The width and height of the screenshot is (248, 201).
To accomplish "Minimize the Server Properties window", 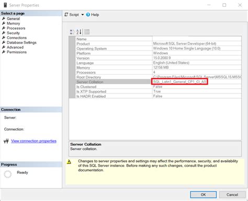I will pyautogui.click(x=209, y=5).
